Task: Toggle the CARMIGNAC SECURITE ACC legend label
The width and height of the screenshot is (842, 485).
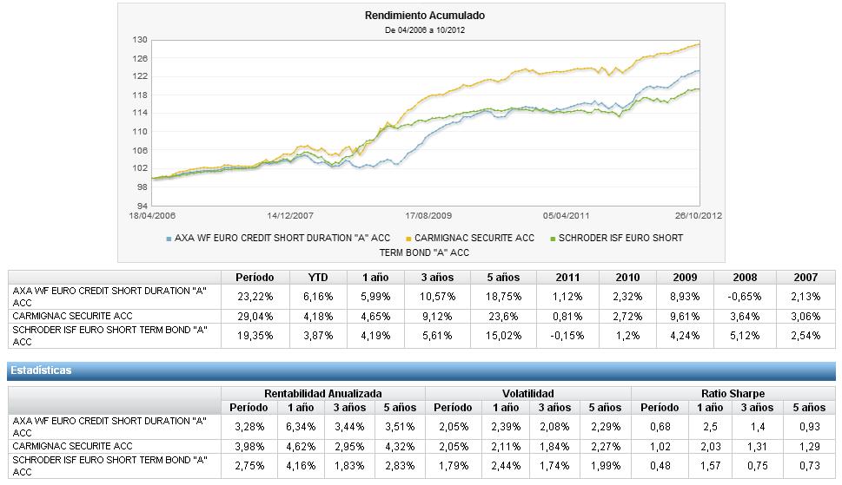Action: click(474, 238)
